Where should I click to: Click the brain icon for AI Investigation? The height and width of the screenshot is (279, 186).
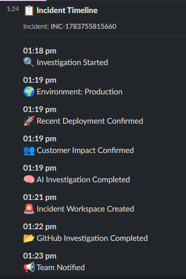29,179
